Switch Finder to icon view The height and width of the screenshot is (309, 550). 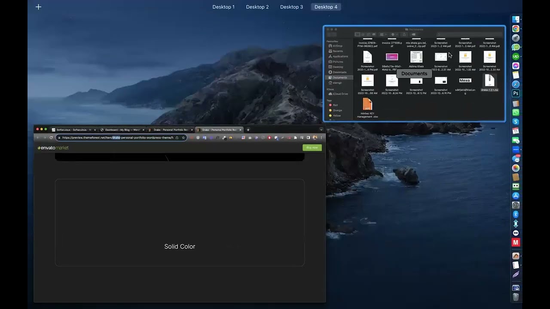(357, 34)
